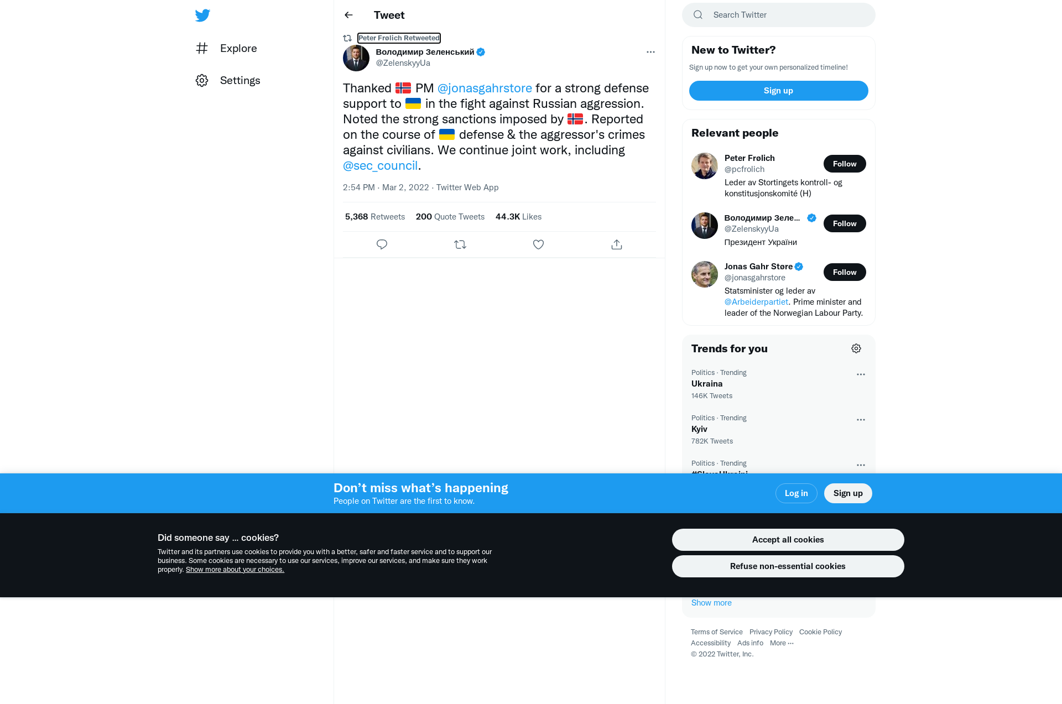Viewport: 1062px width, 704px height.
Task: Open the tweet's more options ellipsis
Action: click(x=650, y=52)
